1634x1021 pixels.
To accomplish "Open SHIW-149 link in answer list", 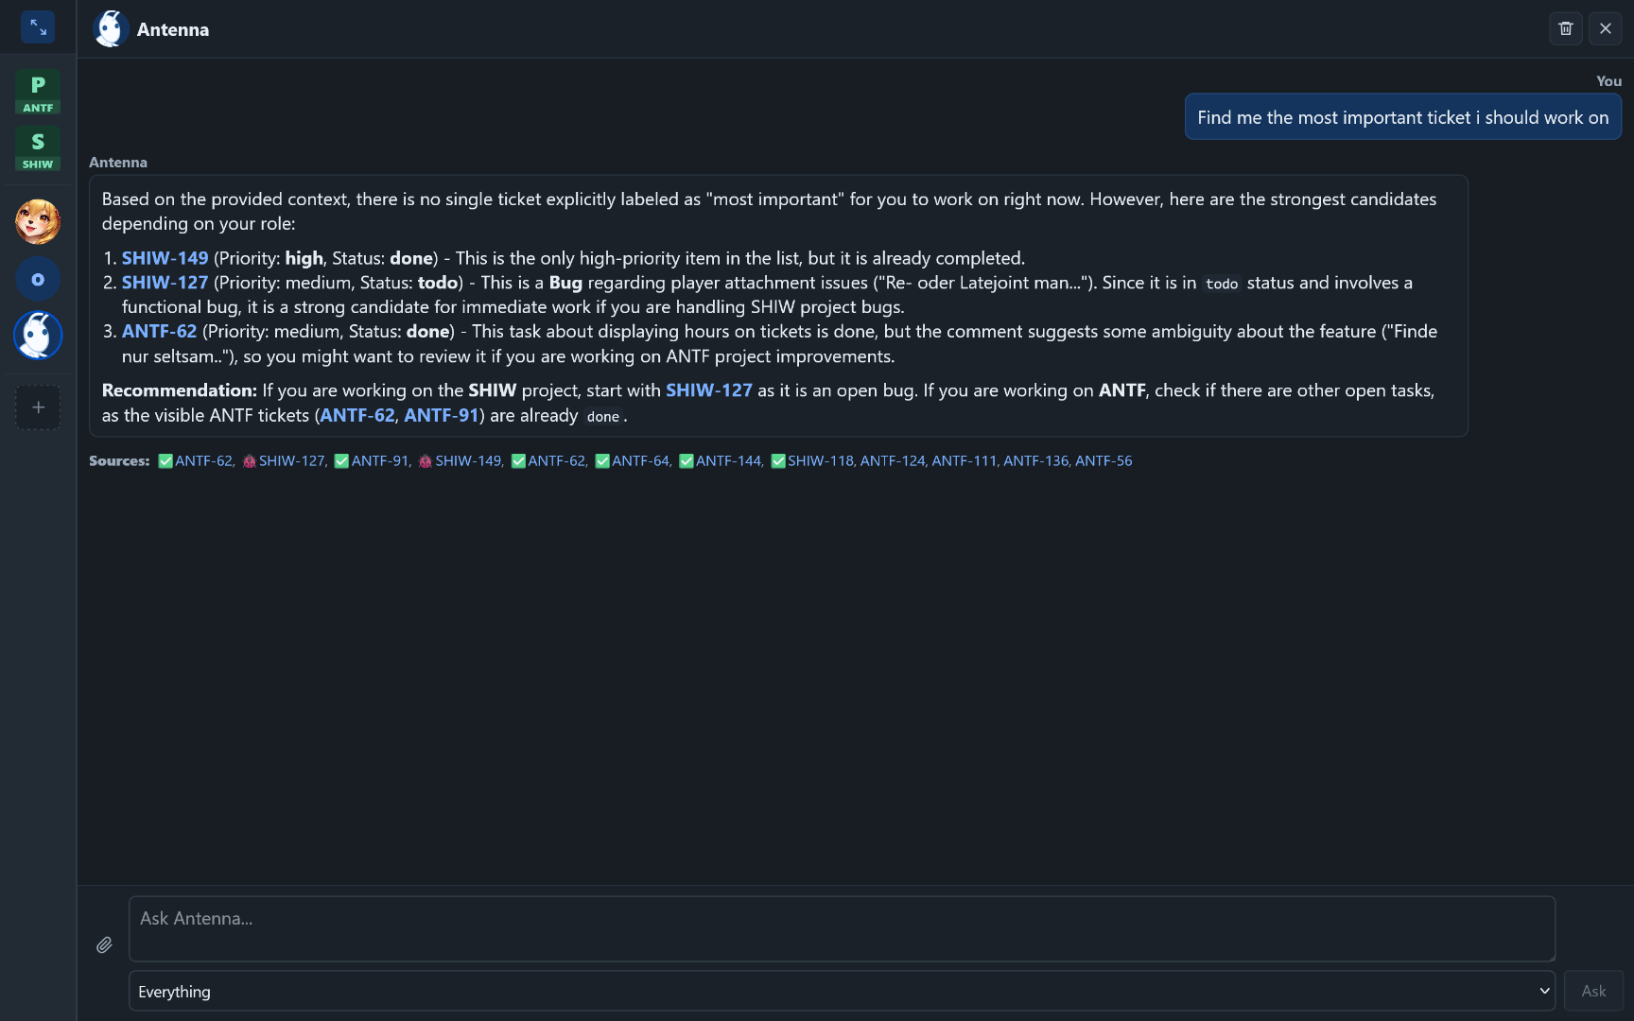I will [x=165, y=258].
